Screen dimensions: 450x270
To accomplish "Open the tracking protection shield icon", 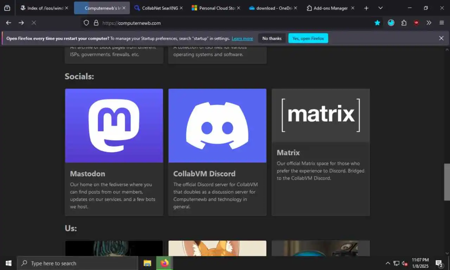I will [x=86, y=23].
